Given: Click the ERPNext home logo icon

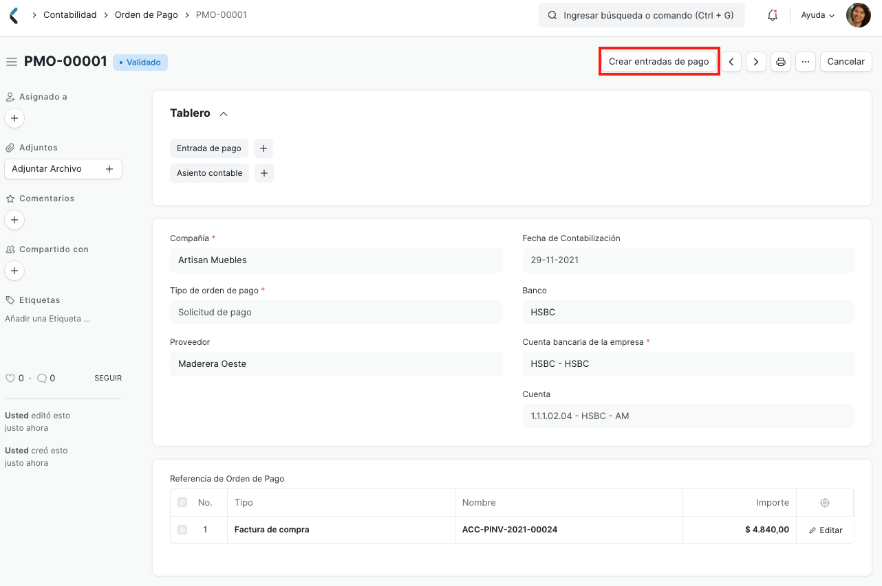Looking at the screenshot, I should (x=14, y=15).
